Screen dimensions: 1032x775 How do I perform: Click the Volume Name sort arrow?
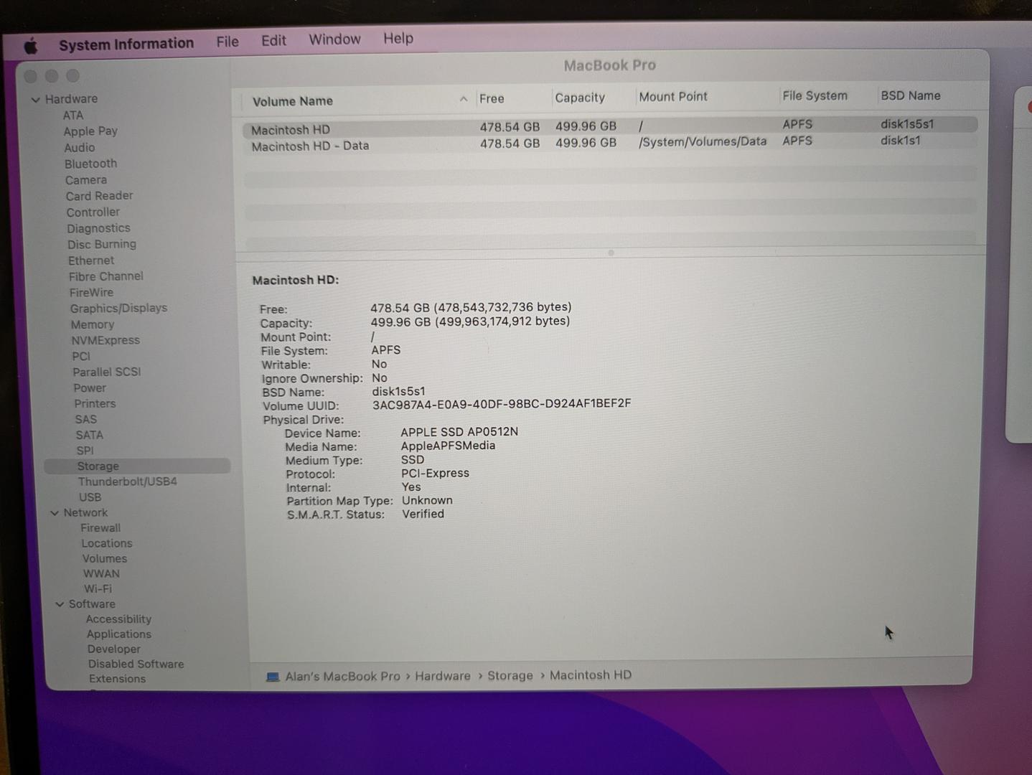click(x=464, y=99)
